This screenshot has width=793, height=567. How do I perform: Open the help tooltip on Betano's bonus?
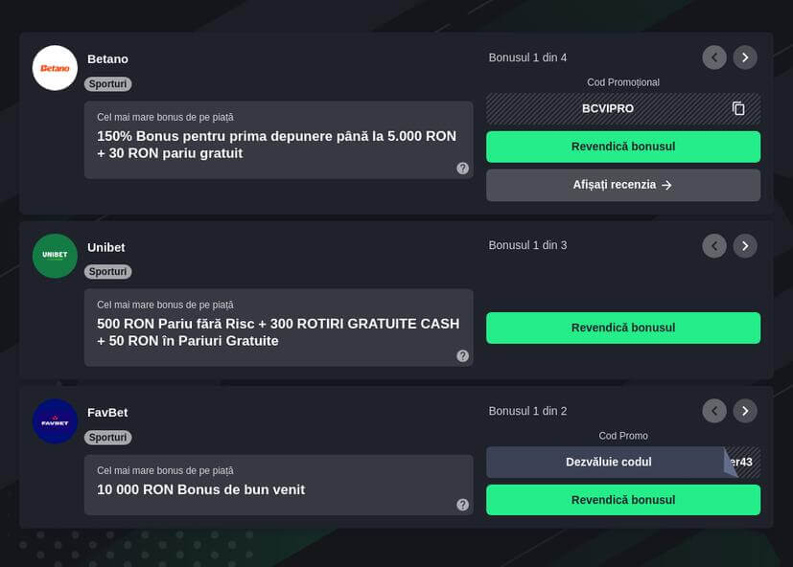(462, 167)
